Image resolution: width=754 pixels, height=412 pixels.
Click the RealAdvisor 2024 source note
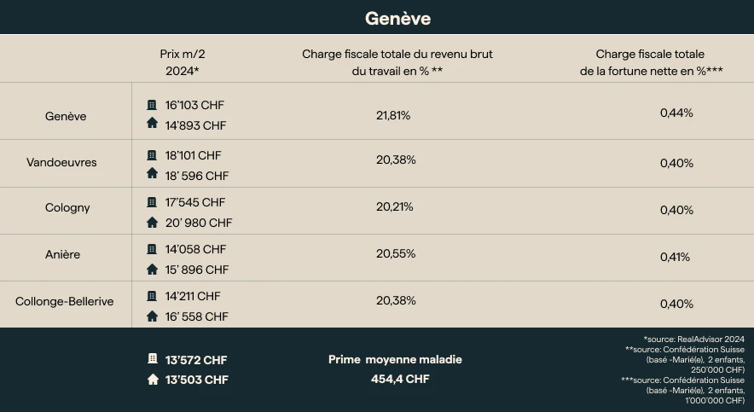click(x=694, y=339)
